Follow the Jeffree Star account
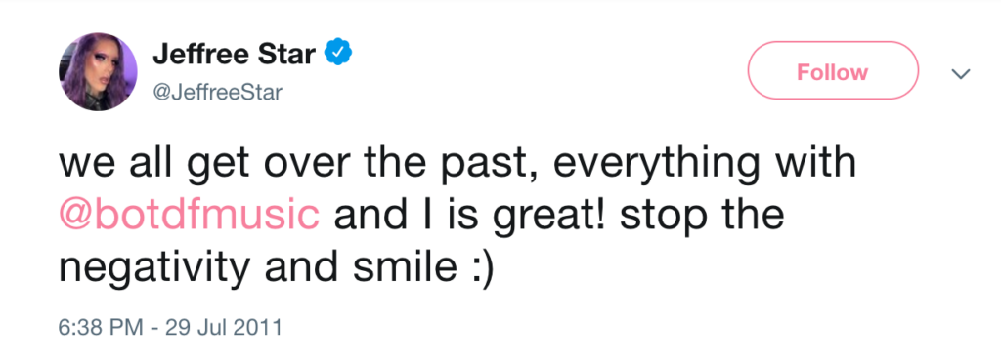This screenshot has height=361, width=1001. pos(833,72)
